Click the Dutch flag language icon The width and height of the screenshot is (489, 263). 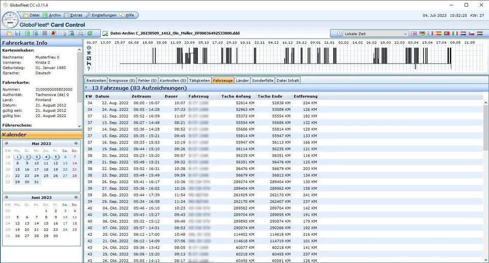click(x=463, y=34)
